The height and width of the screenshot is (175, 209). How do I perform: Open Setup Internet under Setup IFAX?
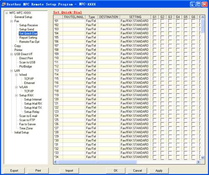(33, 99)
